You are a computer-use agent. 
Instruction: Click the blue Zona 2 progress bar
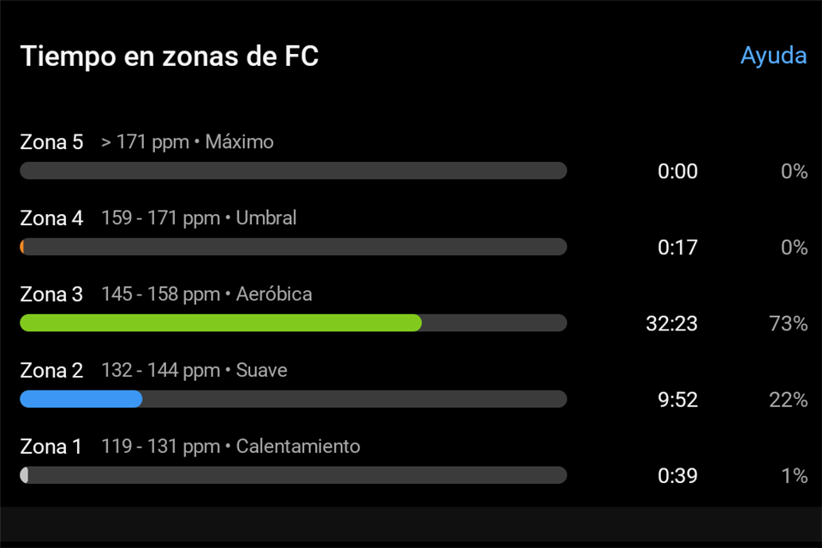click(294, 398)
